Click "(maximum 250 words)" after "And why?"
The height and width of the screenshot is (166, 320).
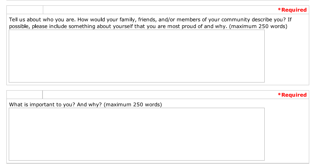click(x=133, y=104)
